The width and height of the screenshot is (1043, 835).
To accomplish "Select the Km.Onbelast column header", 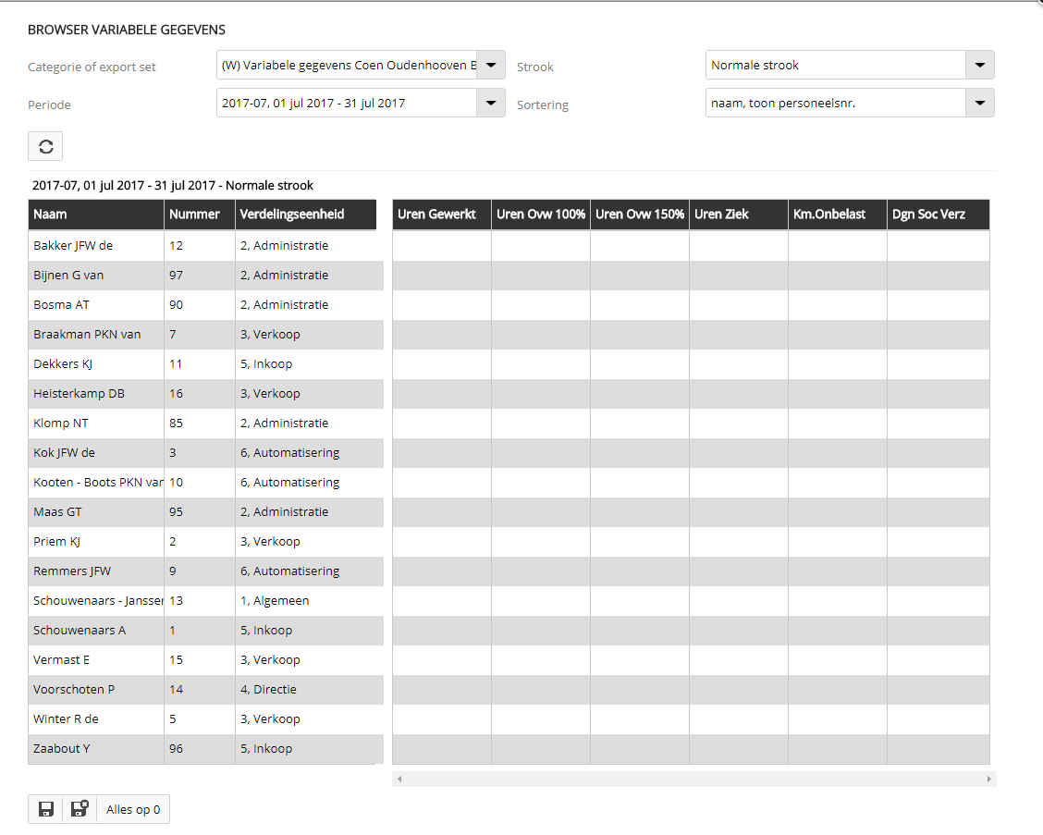I will click(x=837, y=215).
